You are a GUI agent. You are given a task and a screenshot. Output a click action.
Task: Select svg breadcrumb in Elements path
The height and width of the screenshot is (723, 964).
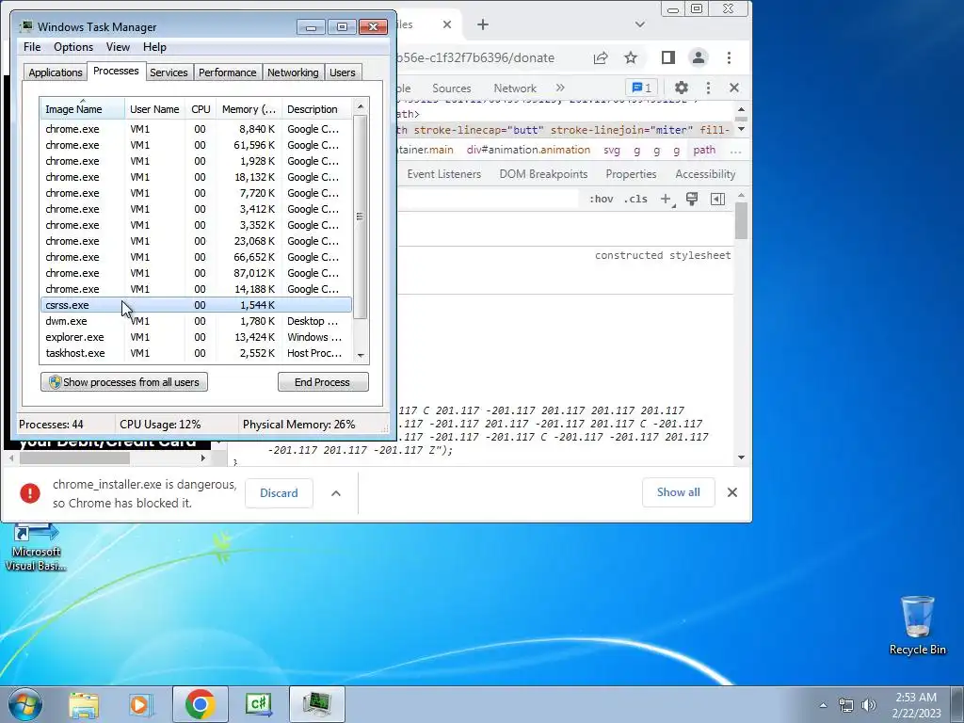click(x=612, y=150)
